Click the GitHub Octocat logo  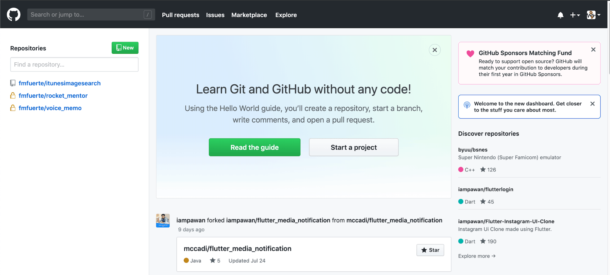click(14, 14)
